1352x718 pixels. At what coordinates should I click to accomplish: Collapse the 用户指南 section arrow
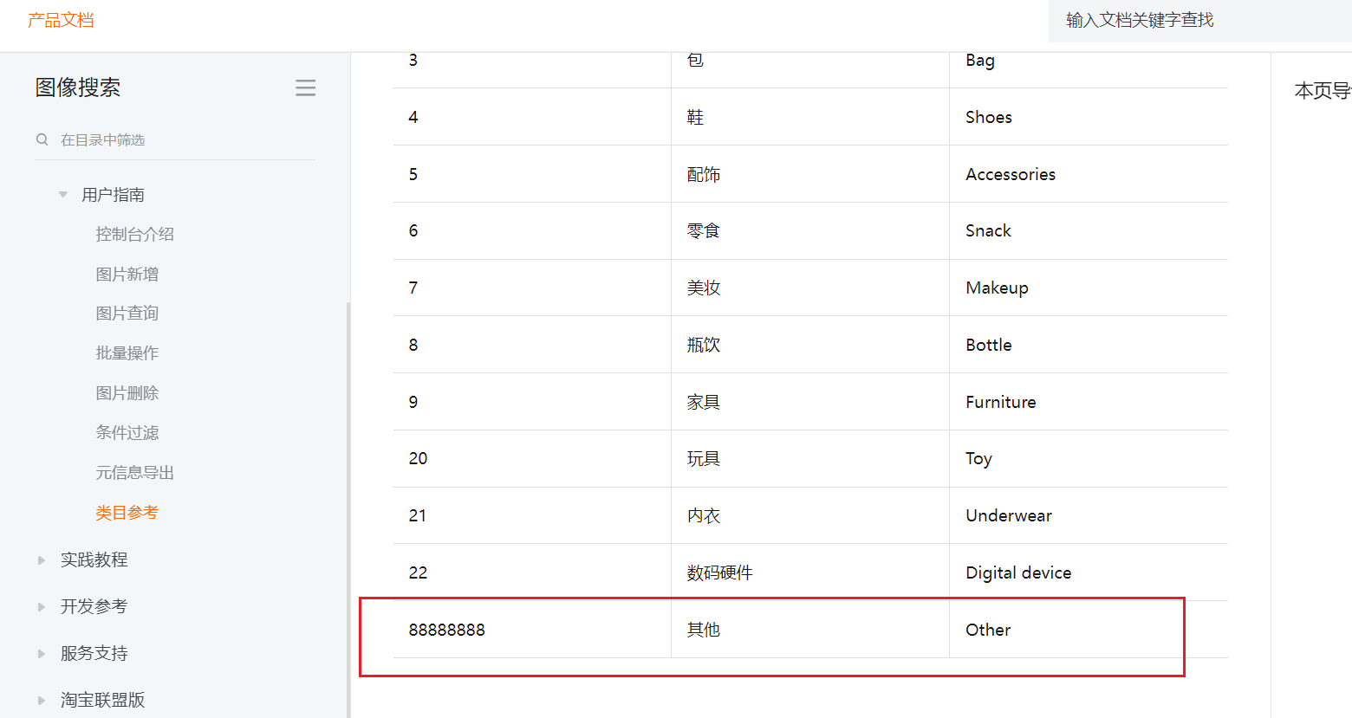[x=62, y=195]
